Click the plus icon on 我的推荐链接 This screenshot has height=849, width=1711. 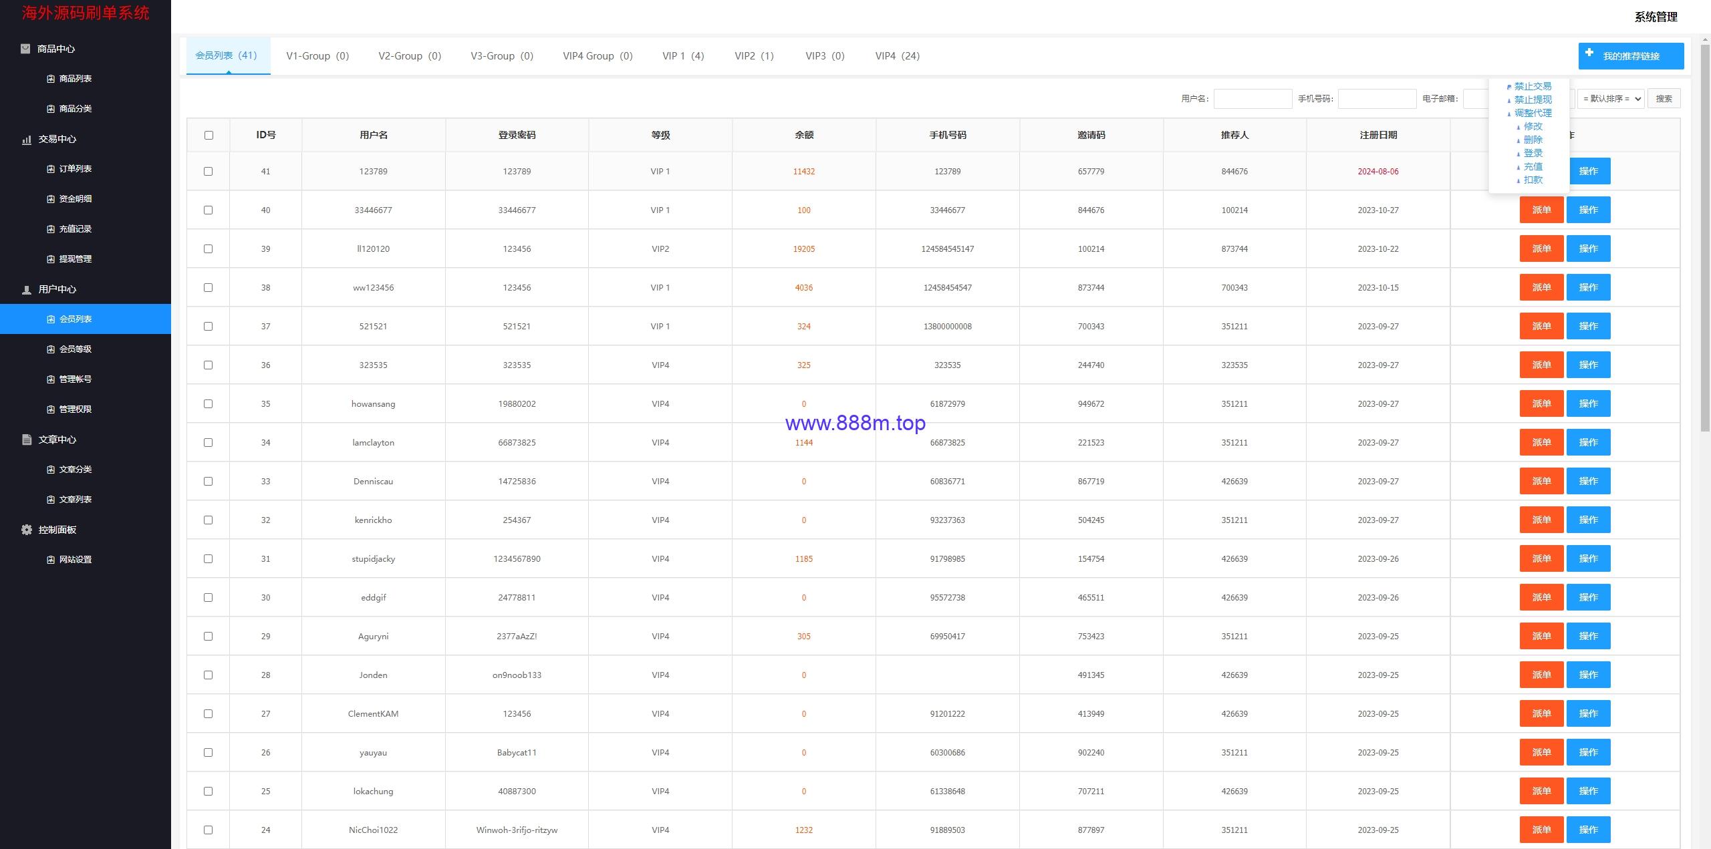(1589, 53)
